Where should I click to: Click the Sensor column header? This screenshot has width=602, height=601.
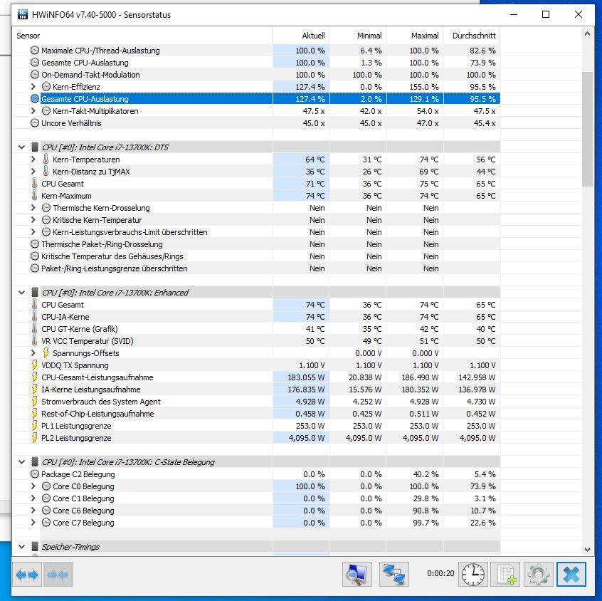tap(142, 36)
